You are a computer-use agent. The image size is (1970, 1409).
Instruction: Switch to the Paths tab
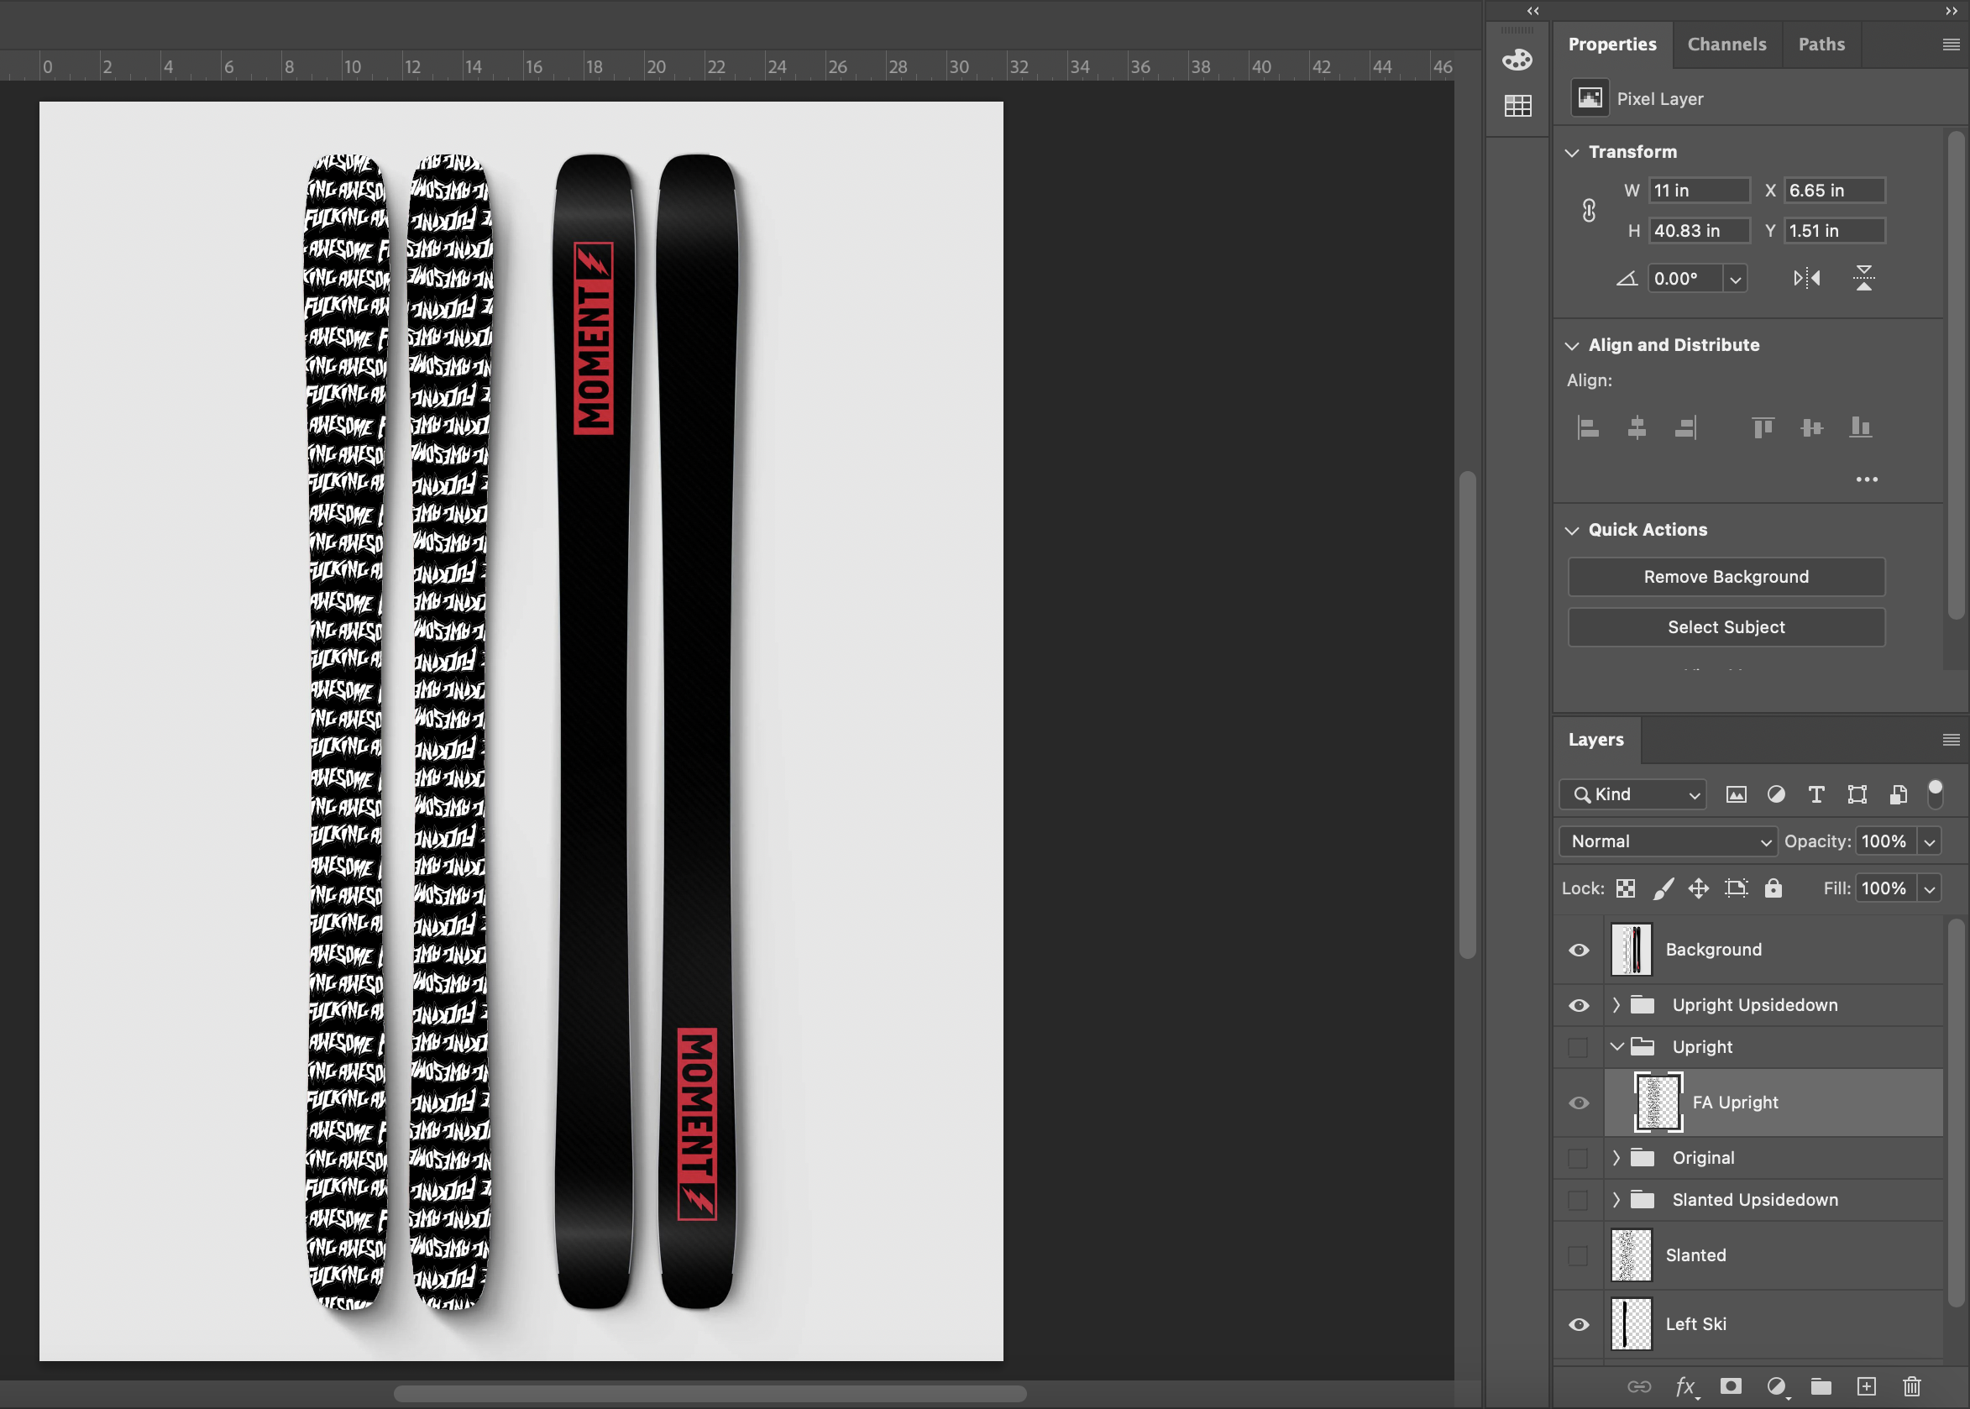click(x=1821, y=45)
